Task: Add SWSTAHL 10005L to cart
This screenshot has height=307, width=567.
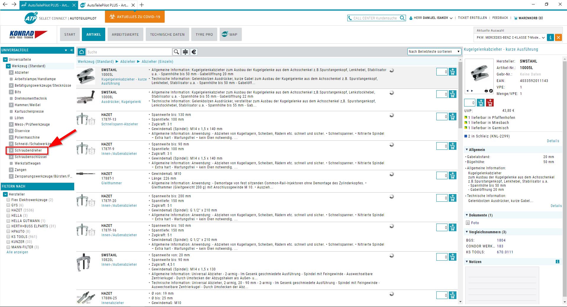Action: 453,72
